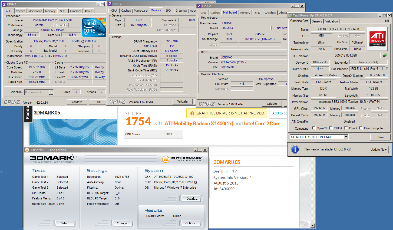Click the Core Speed value 1995.02 MHz
393x230 pixels.
[x=37, y=67]
